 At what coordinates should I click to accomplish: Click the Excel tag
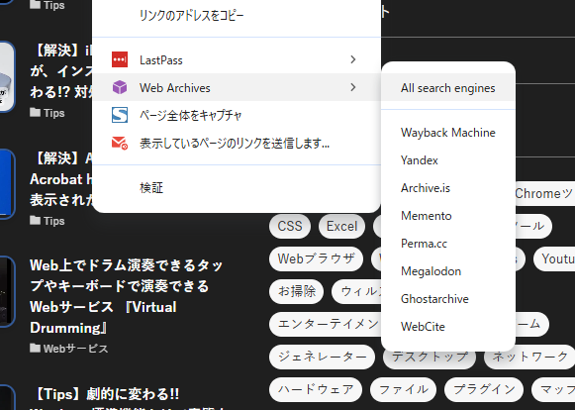click(x=341, y=226)
